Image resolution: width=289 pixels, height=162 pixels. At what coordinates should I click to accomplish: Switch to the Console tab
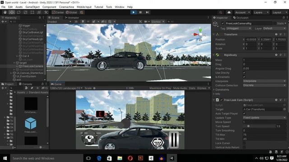click(x=25, y=84)
